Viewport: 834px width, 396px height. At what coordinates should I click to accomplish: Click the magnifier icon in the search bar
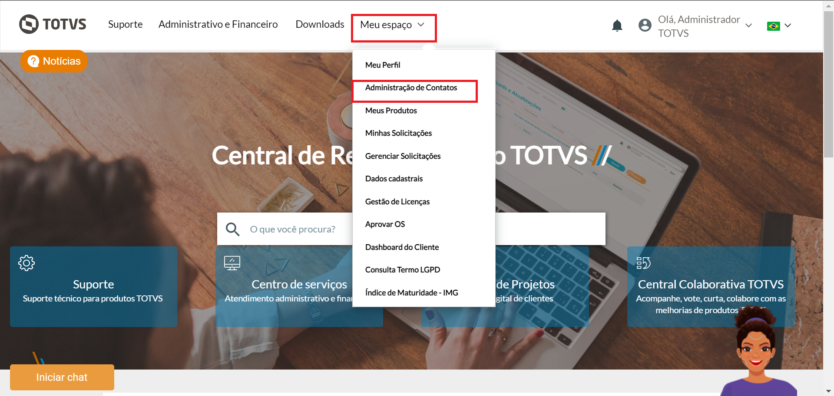[233, 229]
